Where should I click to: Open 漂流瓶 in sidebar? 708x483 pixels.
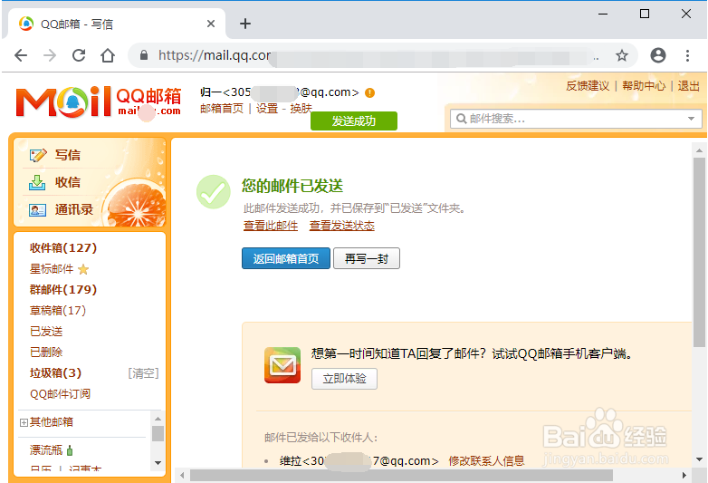(x=45, y=450)
